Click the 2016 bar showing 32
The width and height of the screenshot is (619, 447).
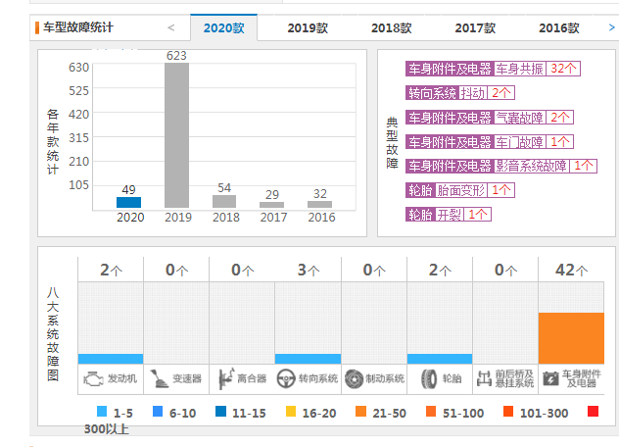coord(319,204)
